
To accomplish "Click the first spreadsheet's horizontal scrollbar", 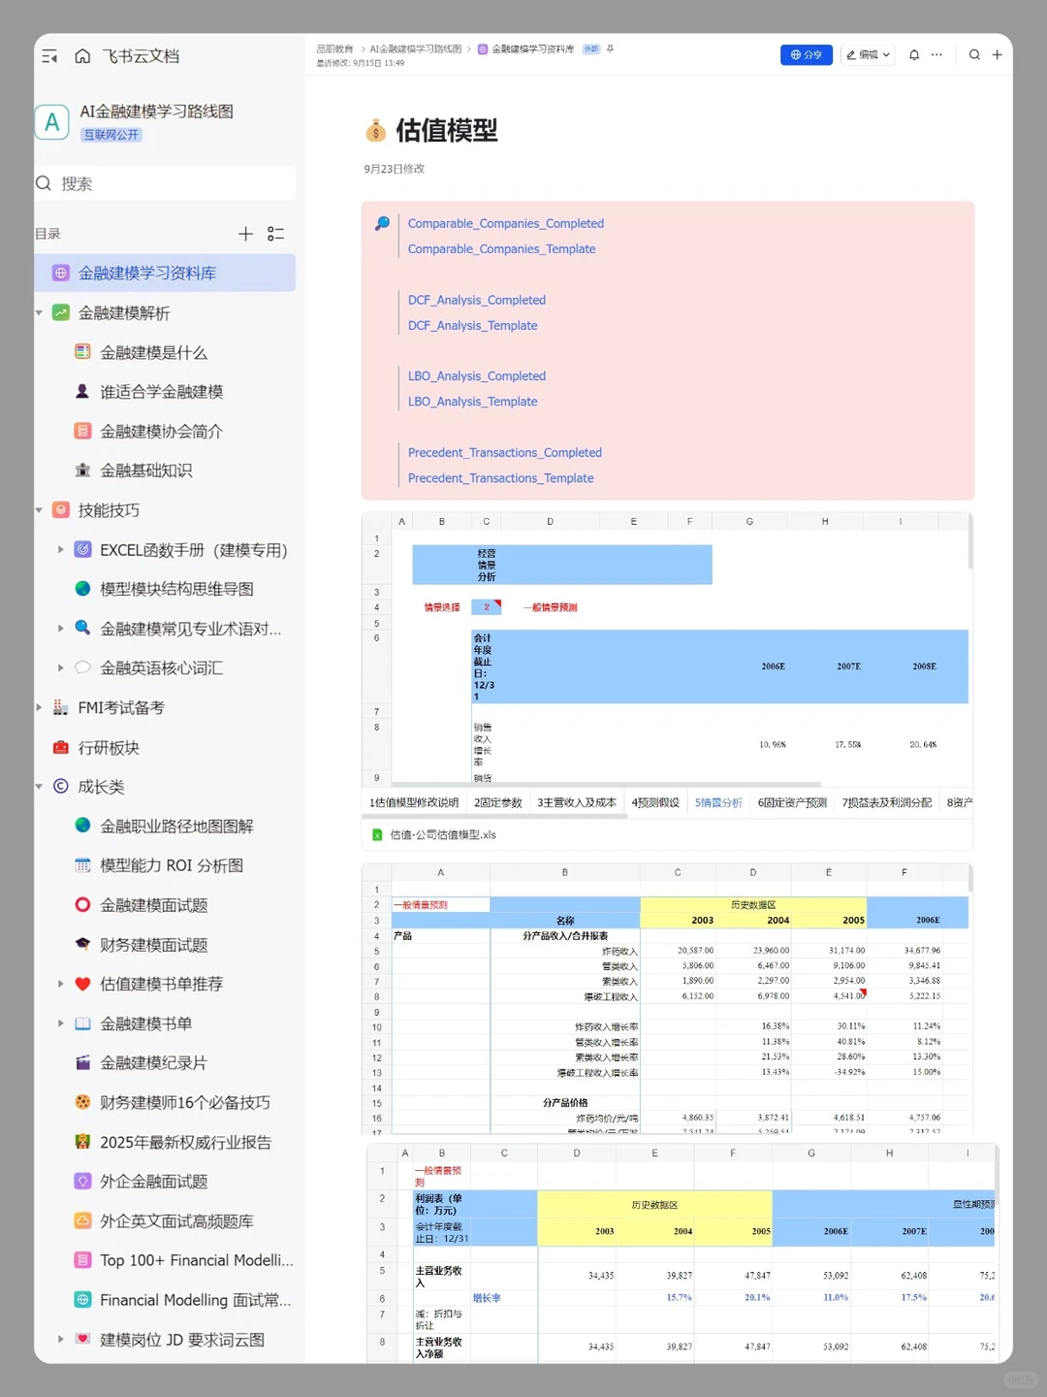I will point(606,784).
